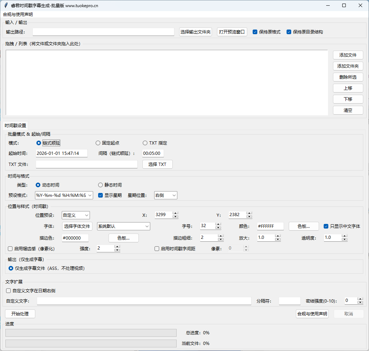Decrease the 描边粗细 stroke width stepper
This screenshot has width=369, height=351.
point(221,239)
